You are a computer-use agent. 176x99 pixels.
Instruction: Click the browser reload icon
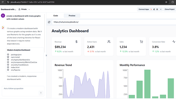pyautogui.click(x=3, y=2)
